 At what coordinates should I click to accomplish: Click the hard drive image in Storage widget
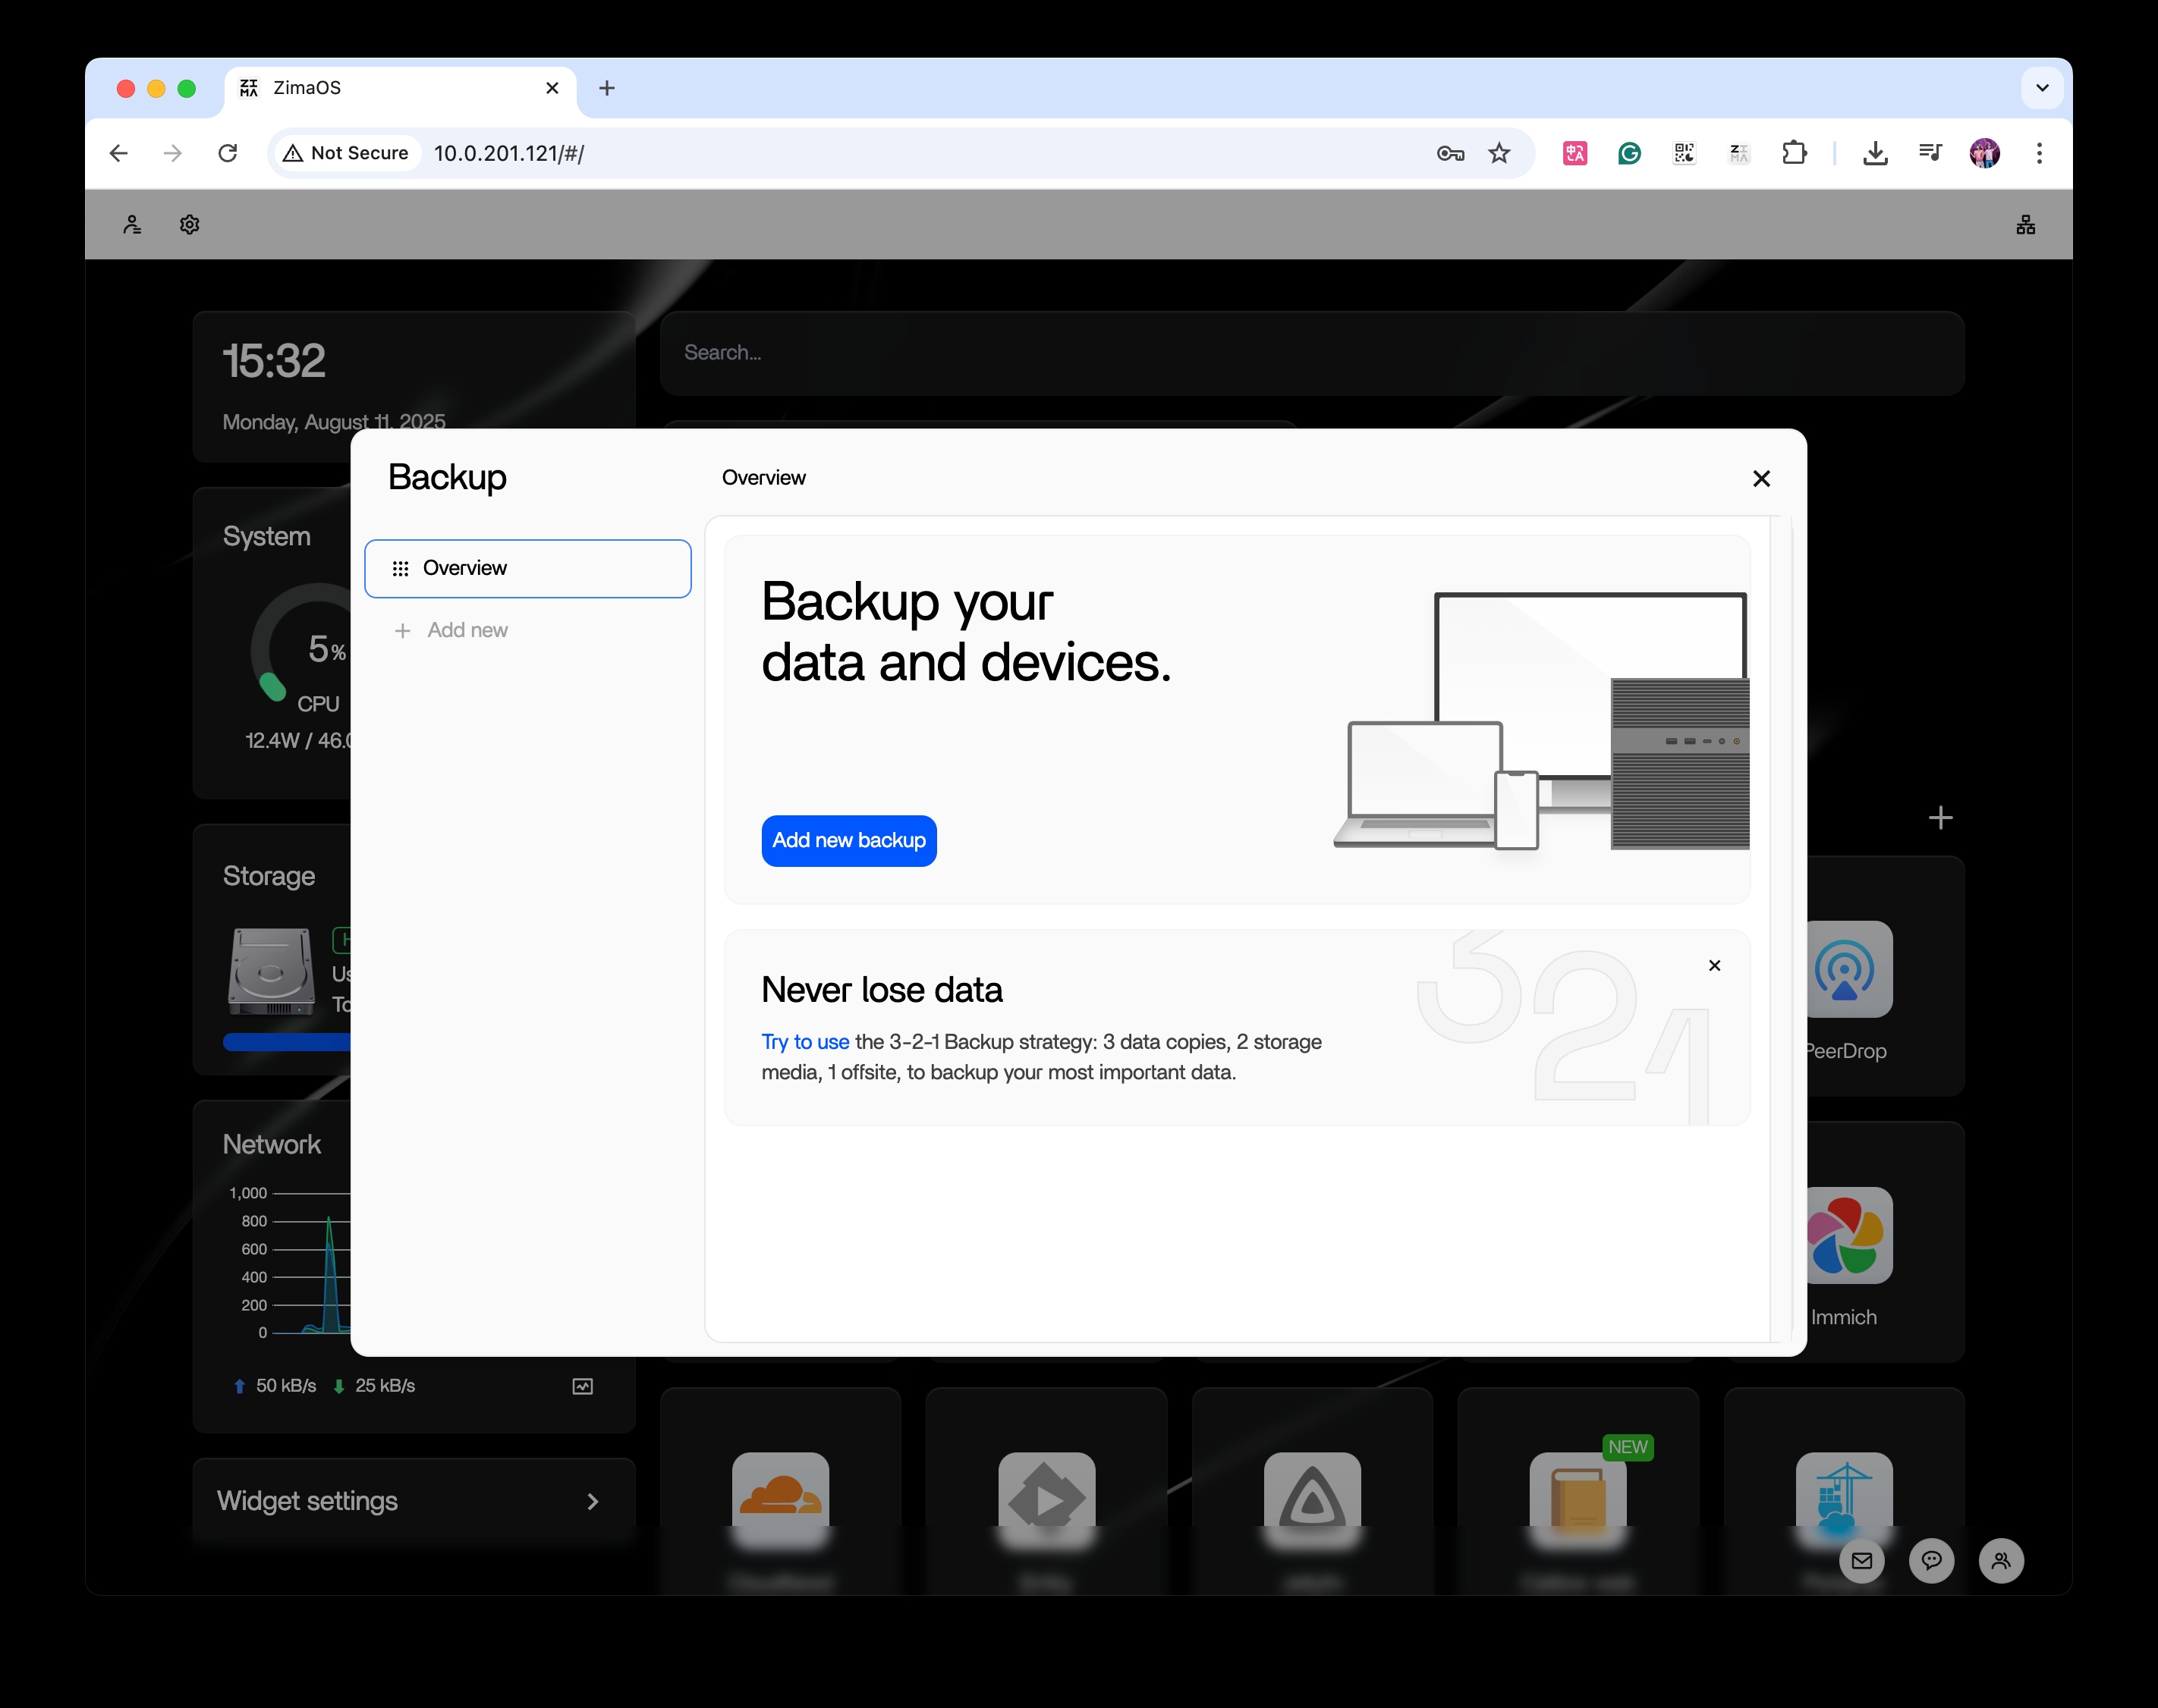click(271, 971)
